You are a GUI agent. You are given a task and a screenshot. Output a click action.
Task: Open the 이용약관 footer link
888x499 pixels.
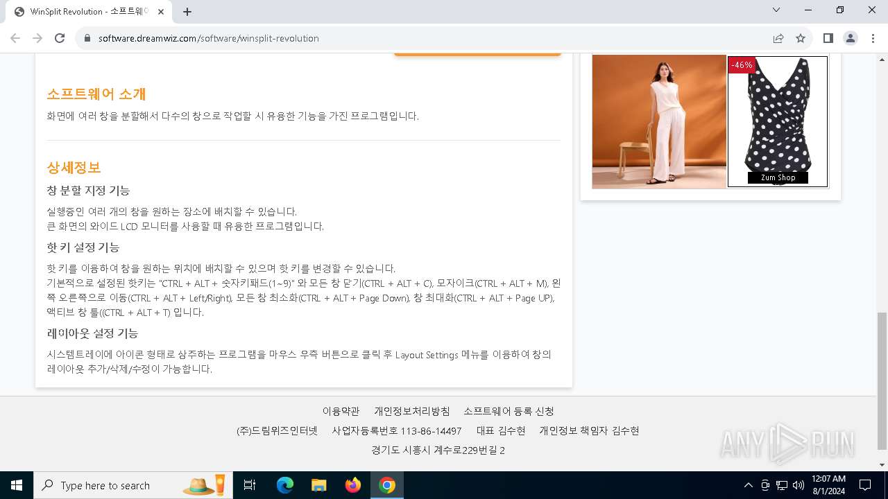[341, 411]
